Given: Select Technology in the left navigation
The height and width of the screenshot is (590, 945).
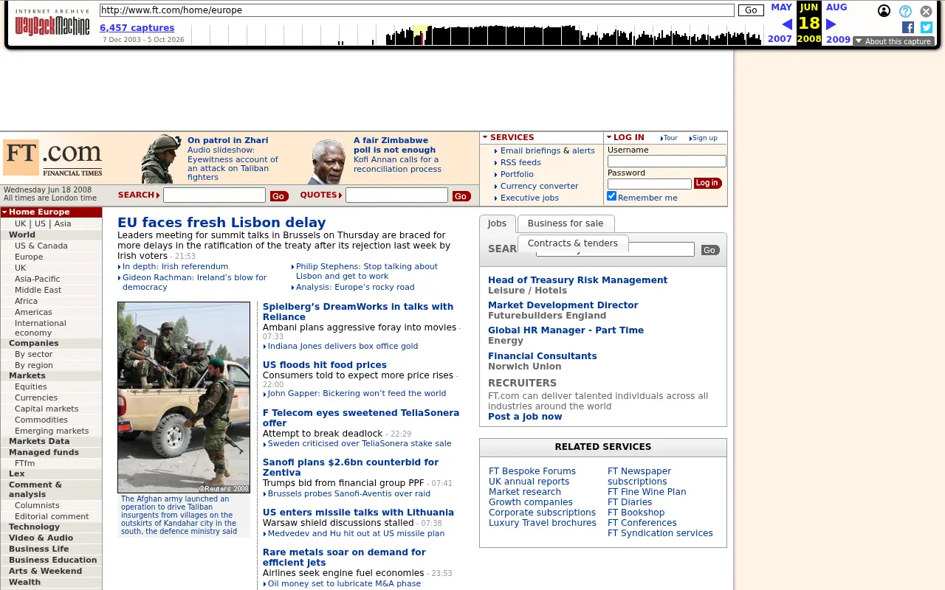Looking at the screenshot, I should (x=34, y=527).
